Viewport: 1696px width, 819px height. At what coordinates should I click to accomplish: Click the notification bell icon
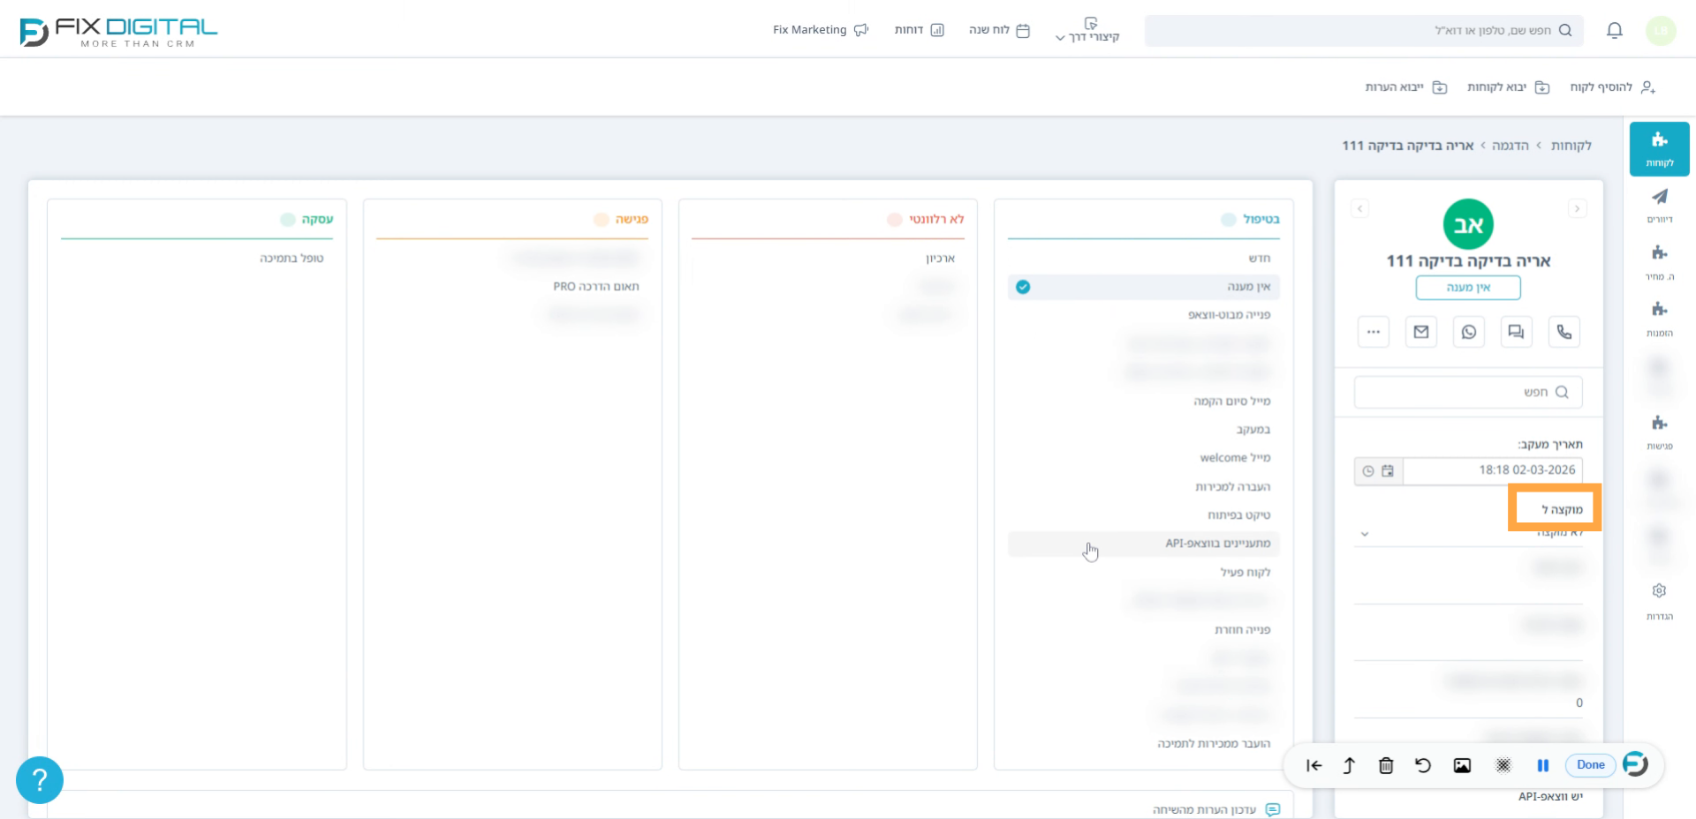[x=1614, y=31]
